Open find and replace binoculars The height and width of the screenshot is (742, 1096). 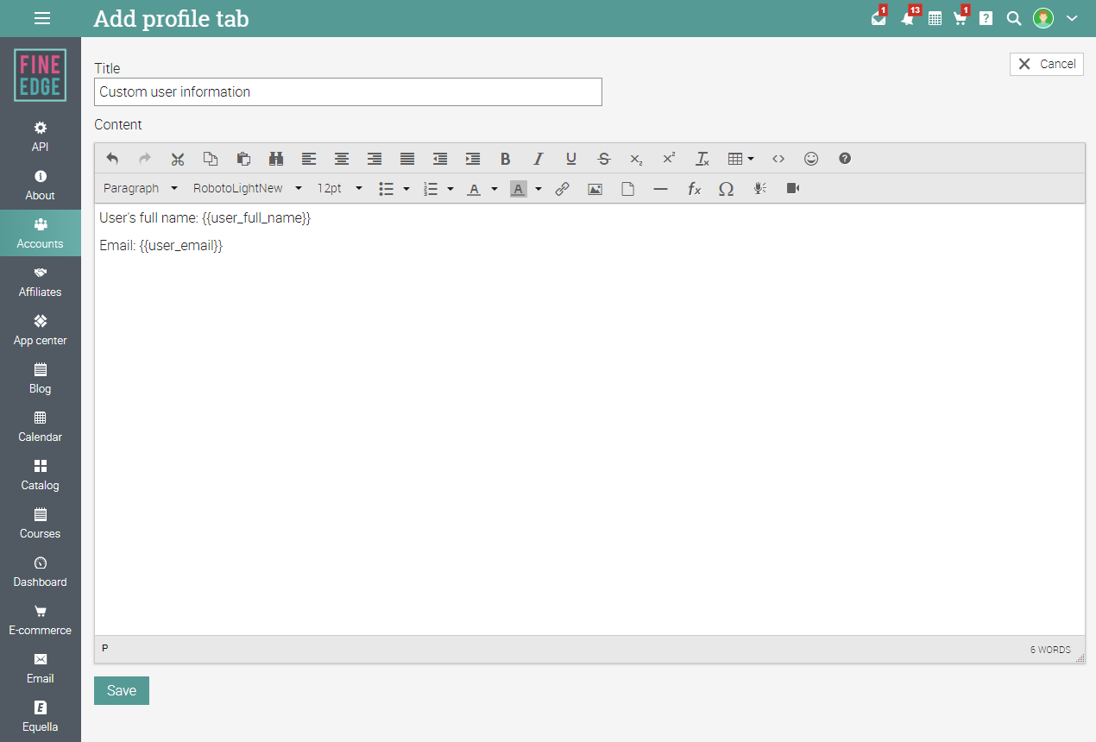[x=276, y=159]
